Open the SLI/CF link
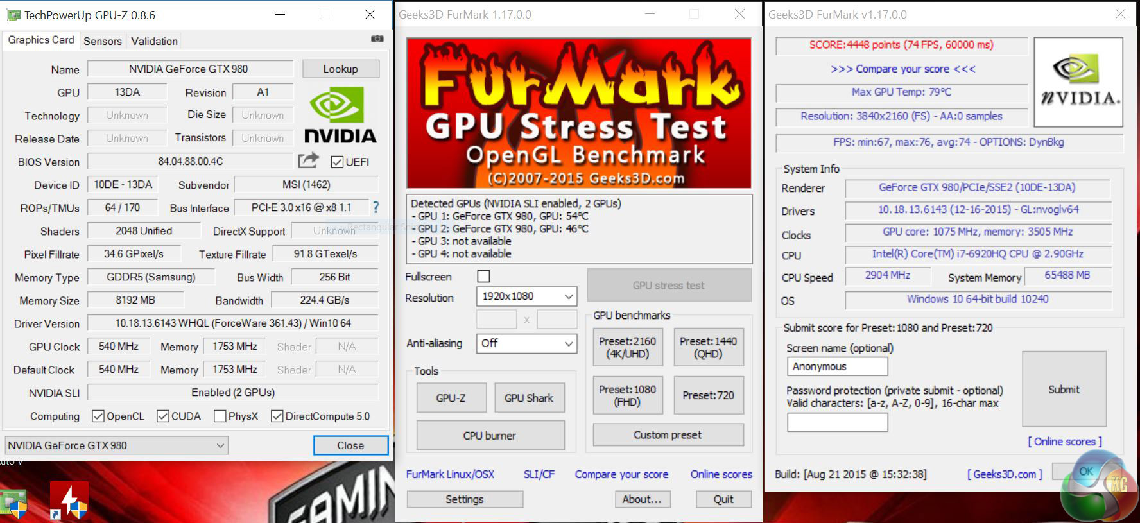 click(x=539, y=474)
